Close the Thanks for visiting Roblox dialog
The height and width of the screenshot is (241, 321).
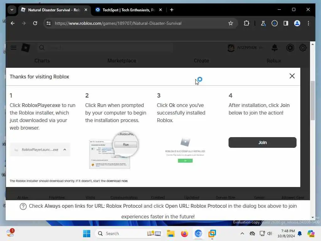coord(292,76)
